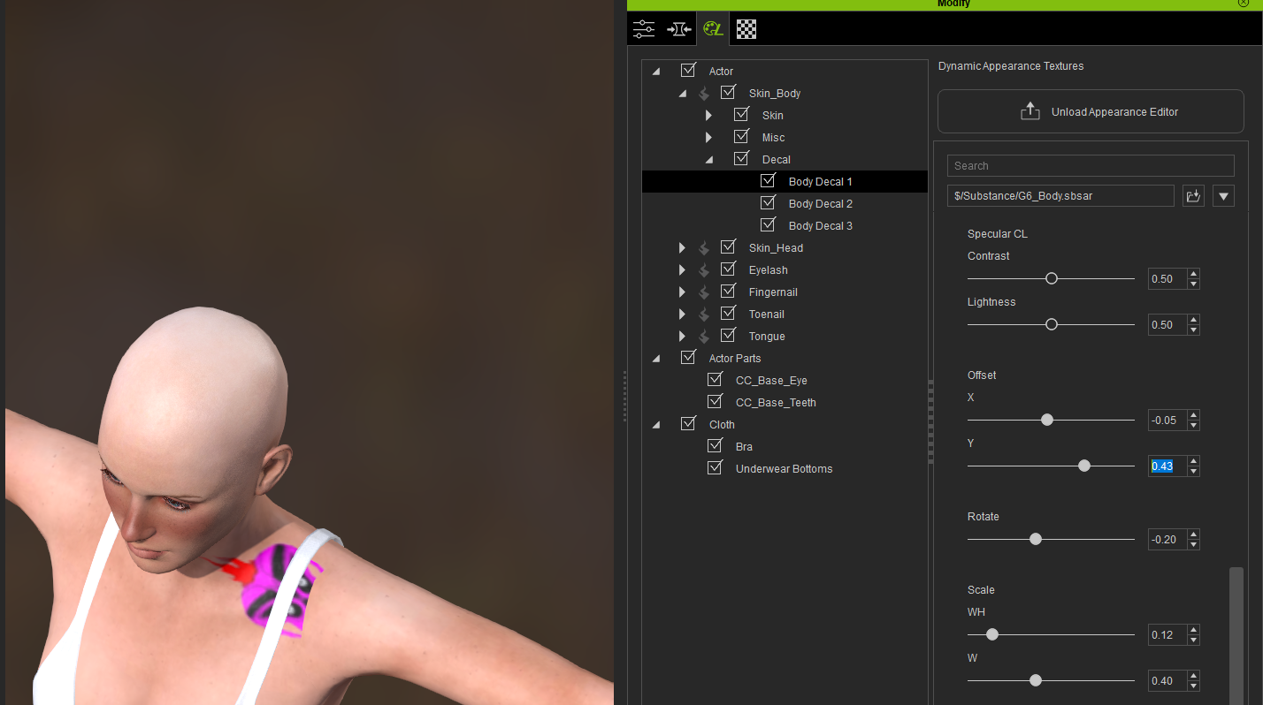Toggle the Skin_Body checkbox

(x=728, y=92)
